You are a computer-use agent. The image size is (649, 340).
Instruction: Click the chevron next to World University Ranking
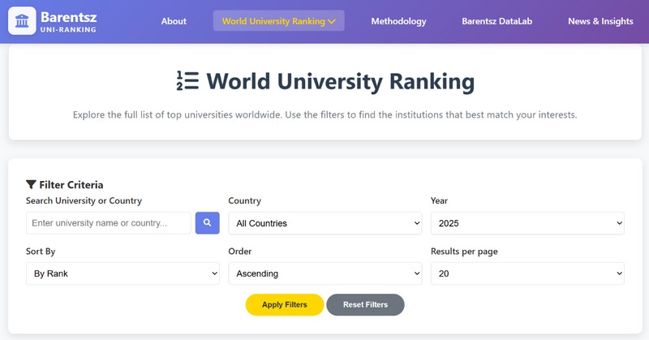[x=332, y=22]
